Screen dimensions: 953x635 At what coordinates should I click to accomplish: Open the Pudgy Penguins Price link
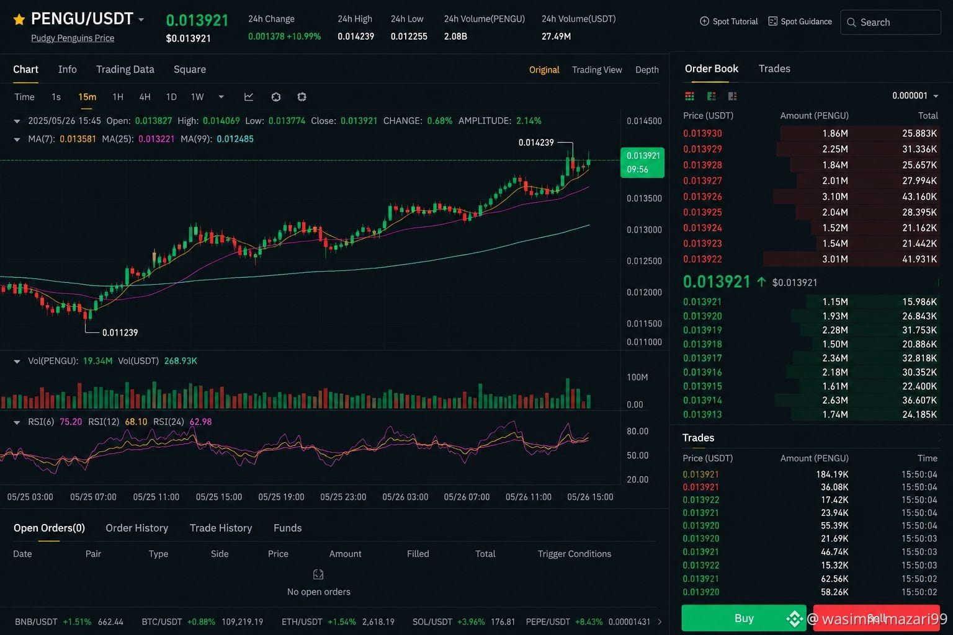[x=73, y=38]
